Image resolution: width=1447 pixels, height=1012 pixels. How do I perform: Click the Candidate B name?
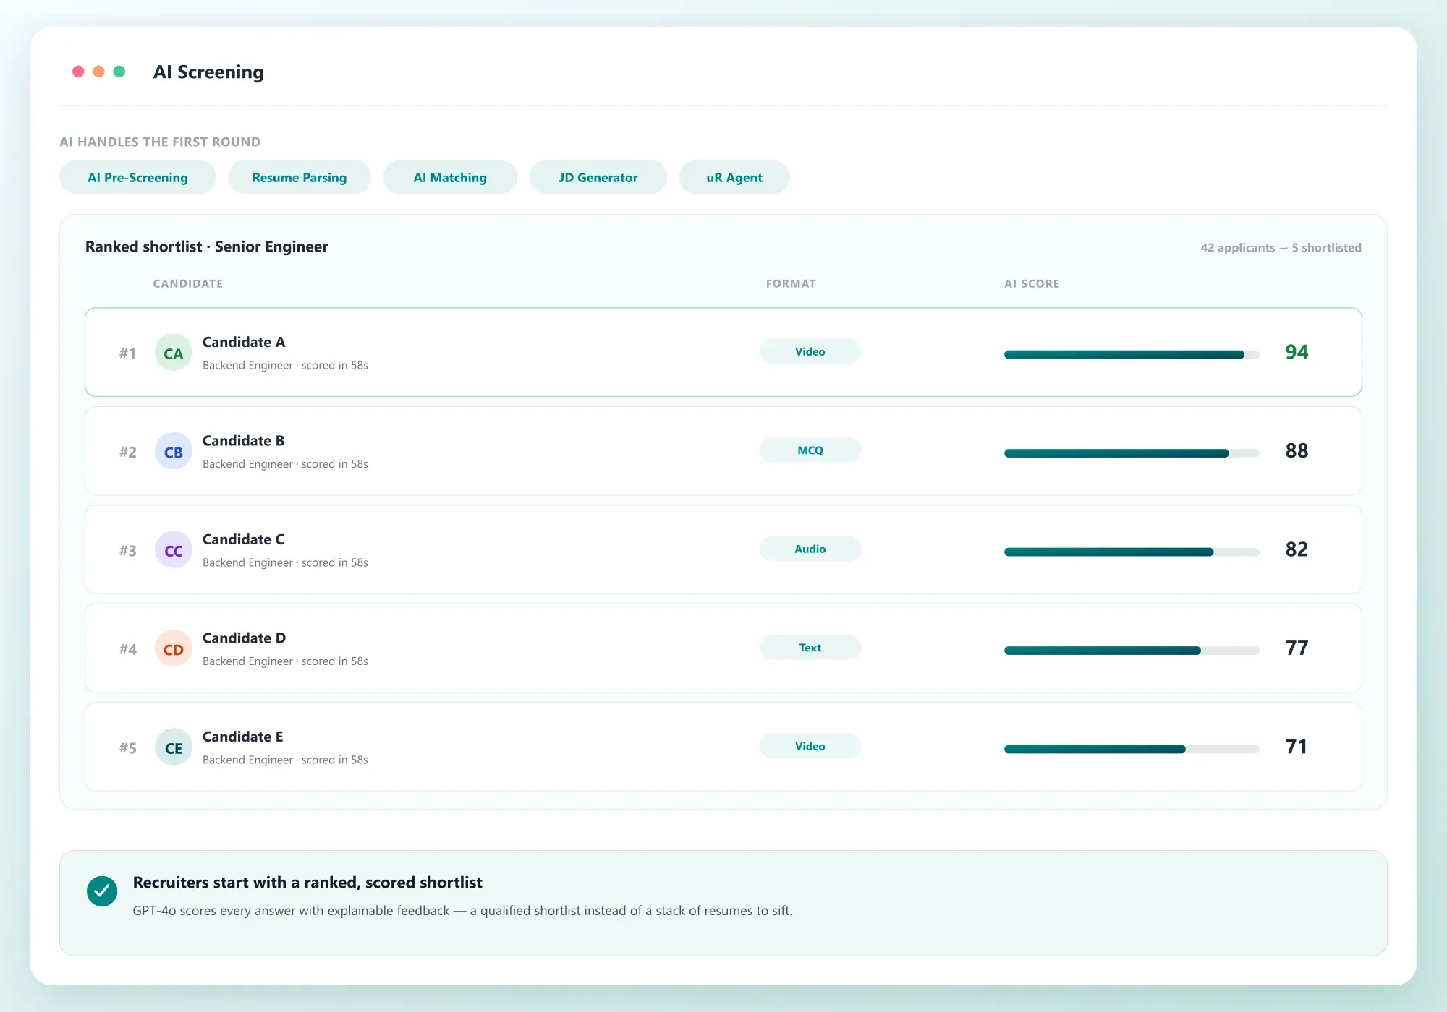tap(244, 440)
